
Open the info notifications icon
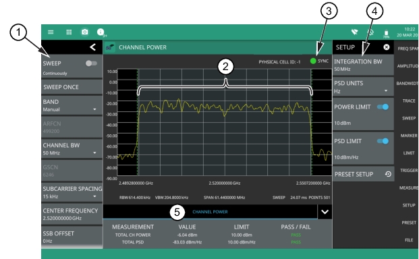tap(101, 32)
